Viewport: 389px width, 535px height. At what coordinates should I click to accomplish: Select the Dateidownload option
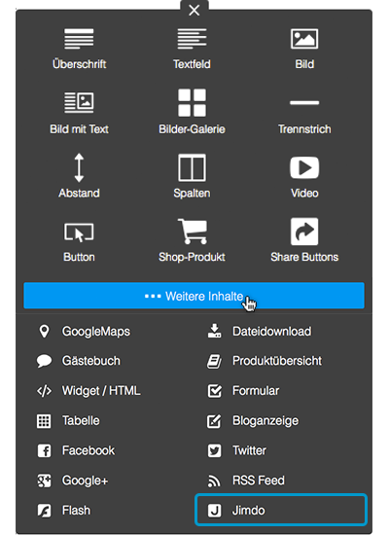[260, 332]
